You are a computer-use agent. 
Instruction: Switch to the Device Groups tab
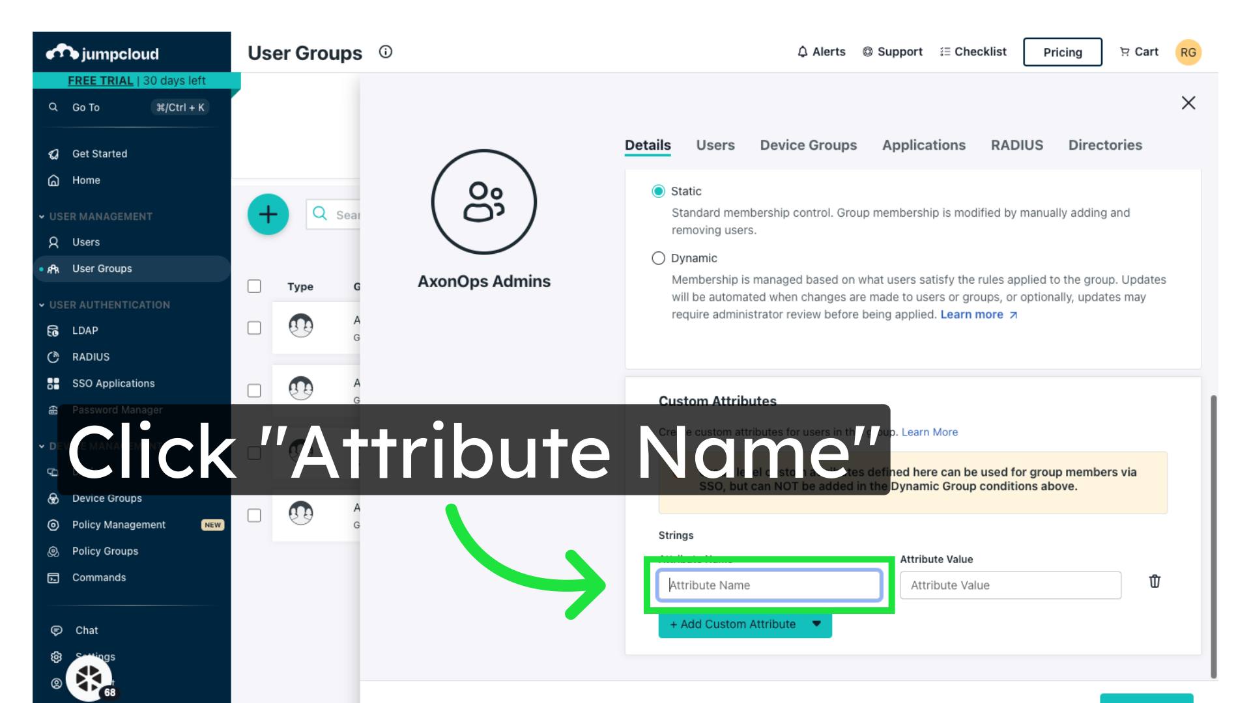tap(808, 145)
